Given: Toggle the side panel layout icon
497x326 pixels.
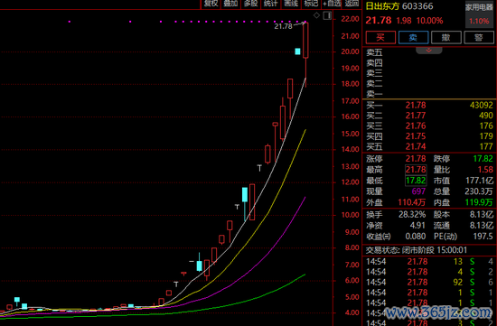Looking at the screenshot, I should click(x=327, y=15).
